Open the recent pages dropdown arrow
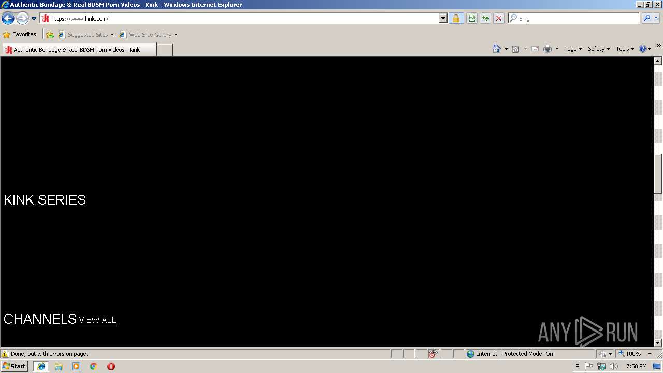 34,19
